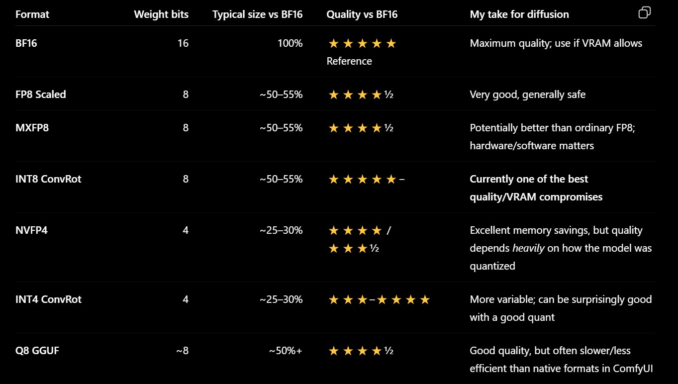Click the Format column header
Viewport: 678px width, 384px height.
pos(32,14)
